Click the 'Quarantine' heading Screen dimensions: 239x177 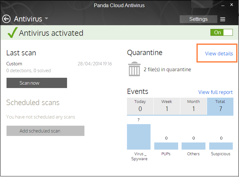pos(145,53)
